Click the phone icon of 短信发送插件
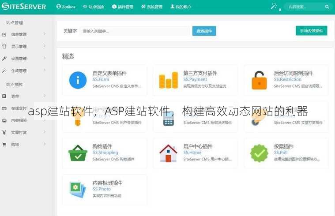The width and height of the screenshot is (335, 216). point(169,119)
